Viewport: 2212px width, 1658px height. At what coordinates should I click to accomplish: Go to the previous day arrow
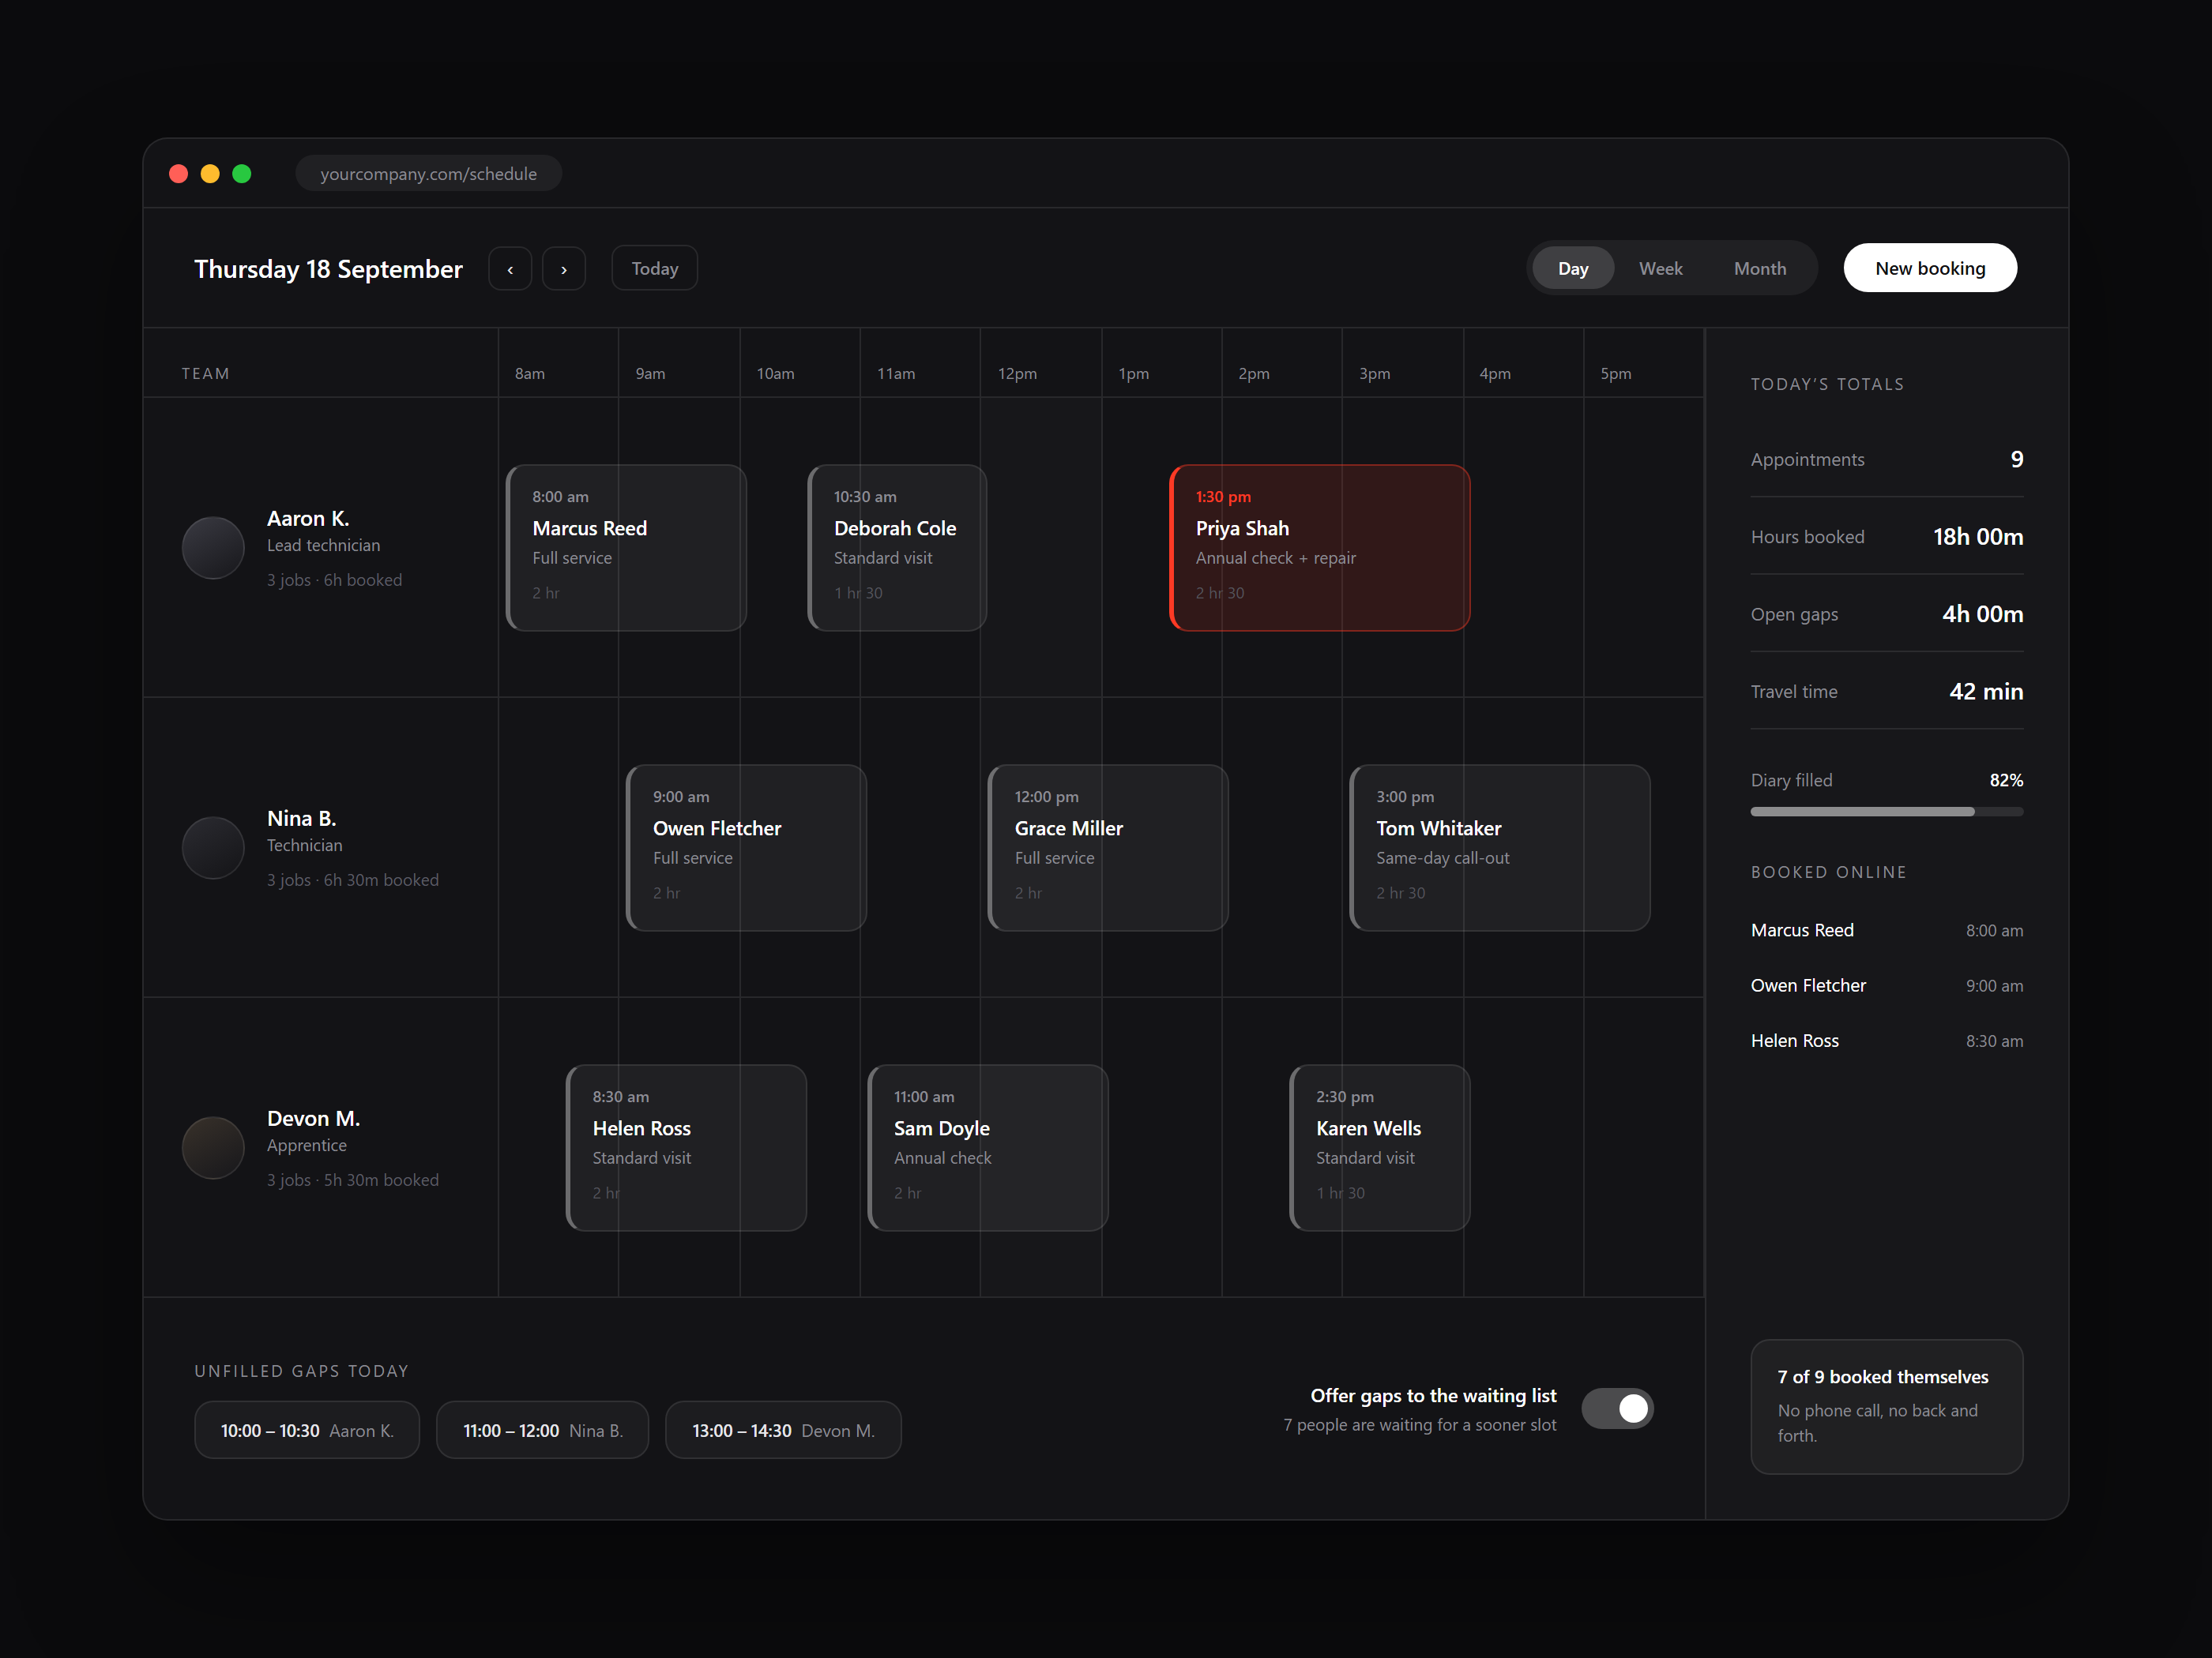click(510, 269)
